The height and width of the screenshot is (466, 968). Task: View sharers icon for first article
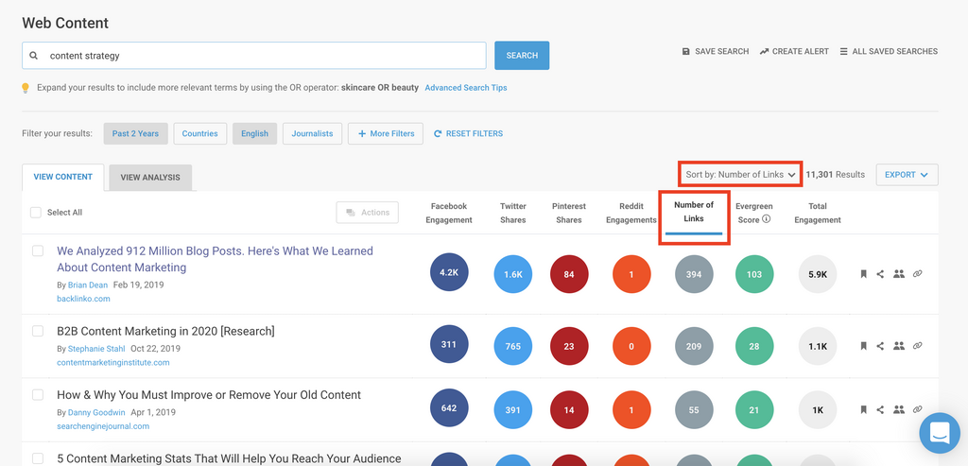click(899, 274)
